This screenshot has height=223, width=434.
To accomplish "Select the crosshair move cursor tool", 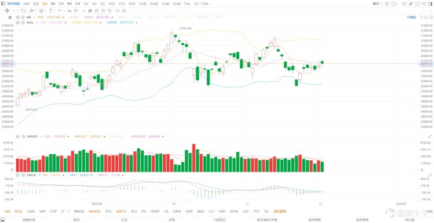I will coord(7,10).
